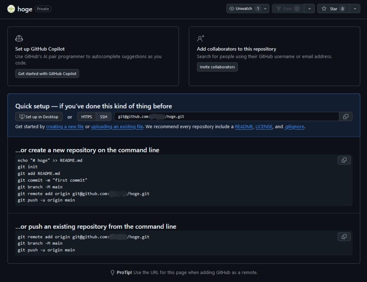Select the HTTPS protocol option

[x=87, y=117]
